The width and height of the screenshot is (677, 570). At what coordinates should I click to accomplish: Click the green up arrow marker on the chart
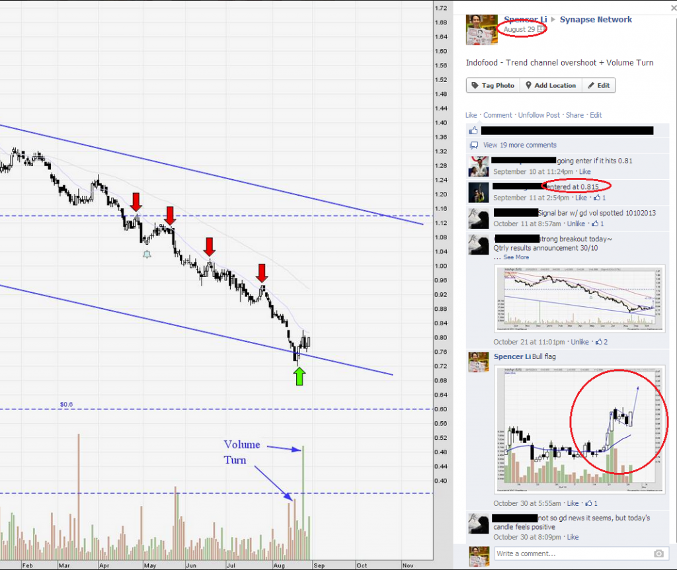[299, 376]
